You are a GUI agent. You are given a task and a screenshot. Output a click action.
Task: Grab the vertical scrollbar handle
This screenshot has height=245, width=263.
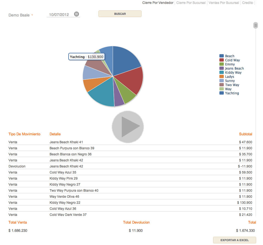point(256,26)
